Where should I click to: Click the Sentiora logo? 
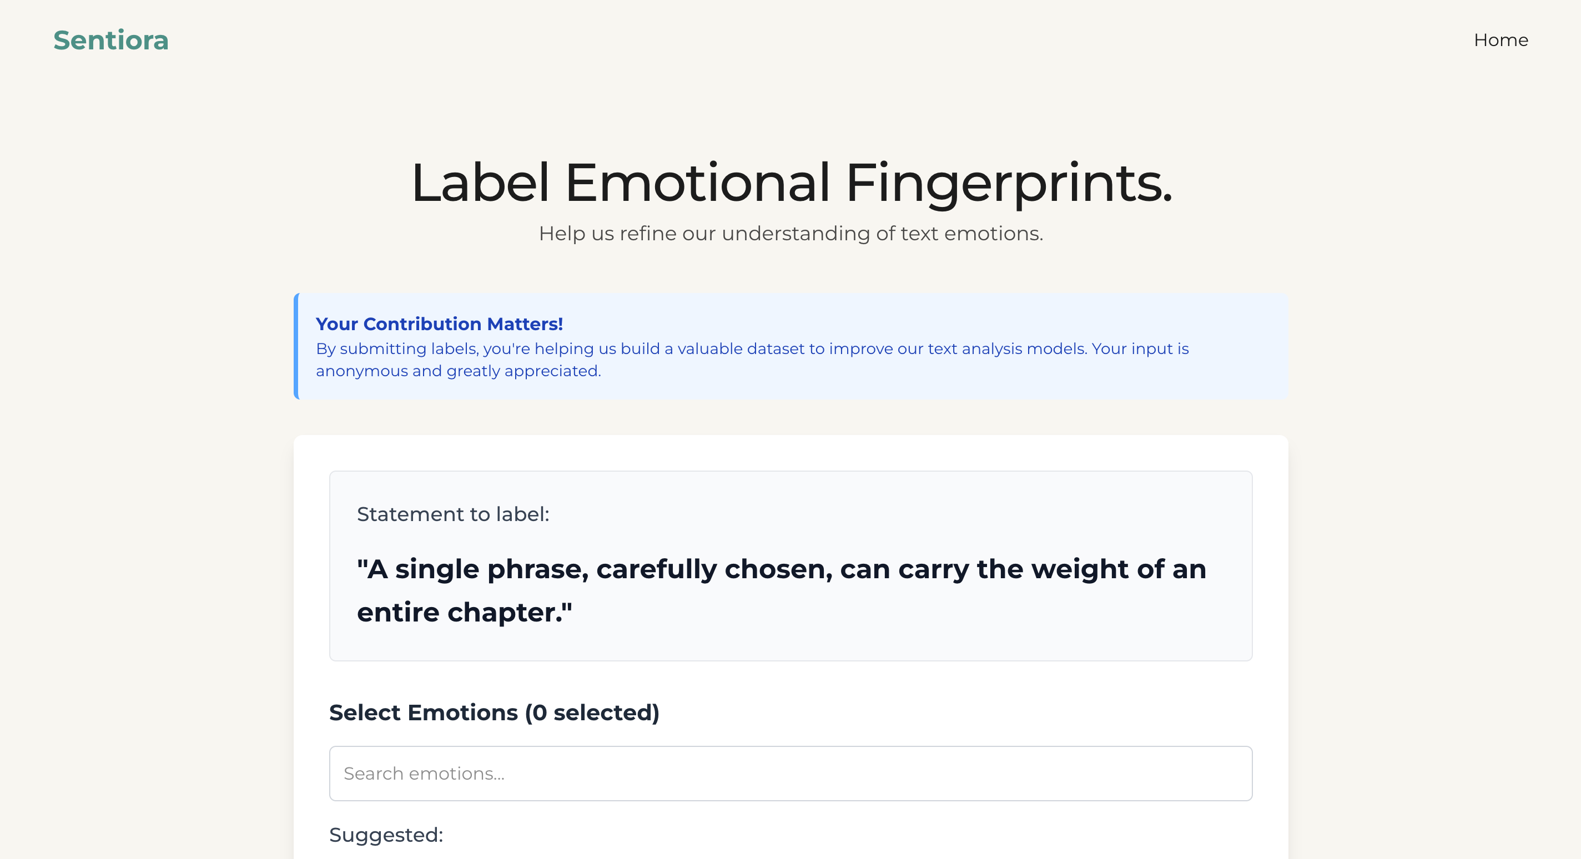[x=111, y=41]
